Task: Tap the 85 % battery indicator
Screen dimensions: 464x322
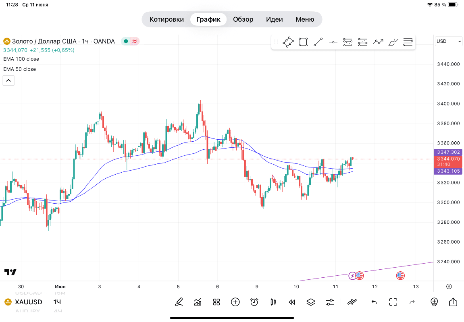Action: click(x=446, y=5)
